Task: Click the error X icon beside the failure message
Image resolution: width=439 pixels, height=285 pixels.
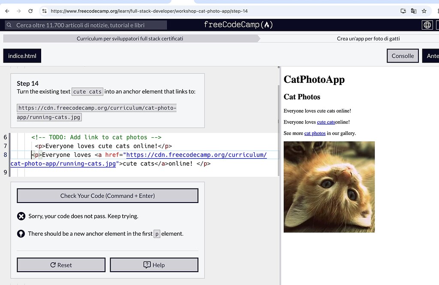Action: [x=21, y=216]
